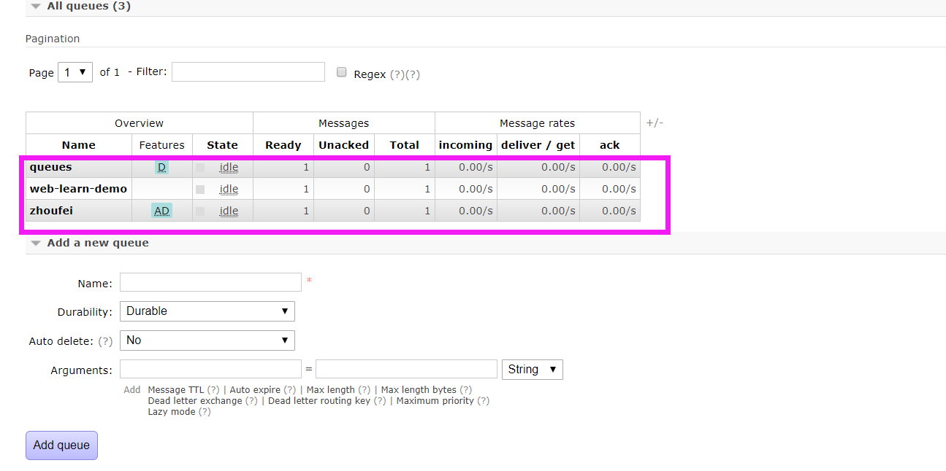946x471 pixels.
Task: Open the Auto delete dropdown
Action: 207,340
